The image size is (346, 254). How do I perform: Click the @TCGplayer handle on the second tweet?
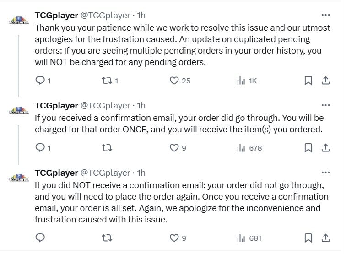[x=105, y=105]
